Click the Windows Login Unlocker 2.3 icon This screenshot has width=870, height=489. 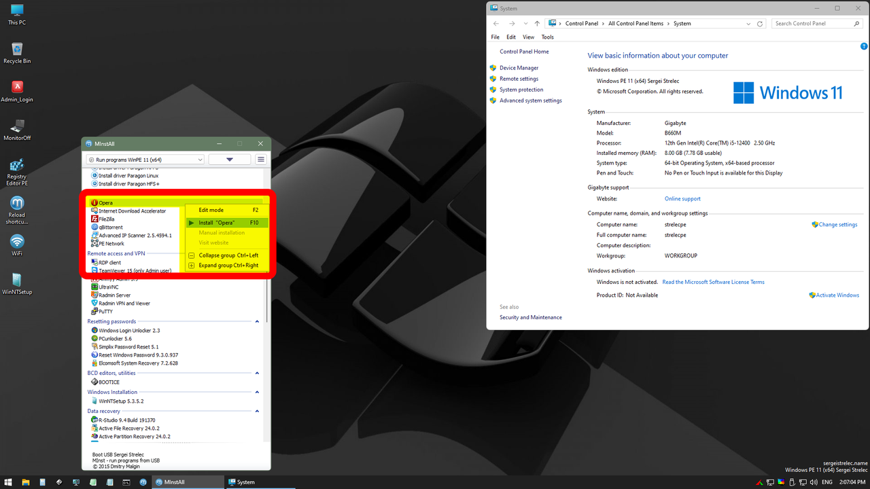point(94,330)
